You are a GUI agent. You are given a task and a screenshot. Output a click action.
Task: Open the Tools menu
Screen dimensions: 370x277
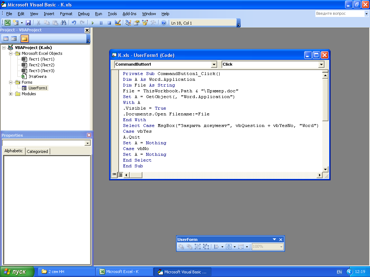pos(112,14)
